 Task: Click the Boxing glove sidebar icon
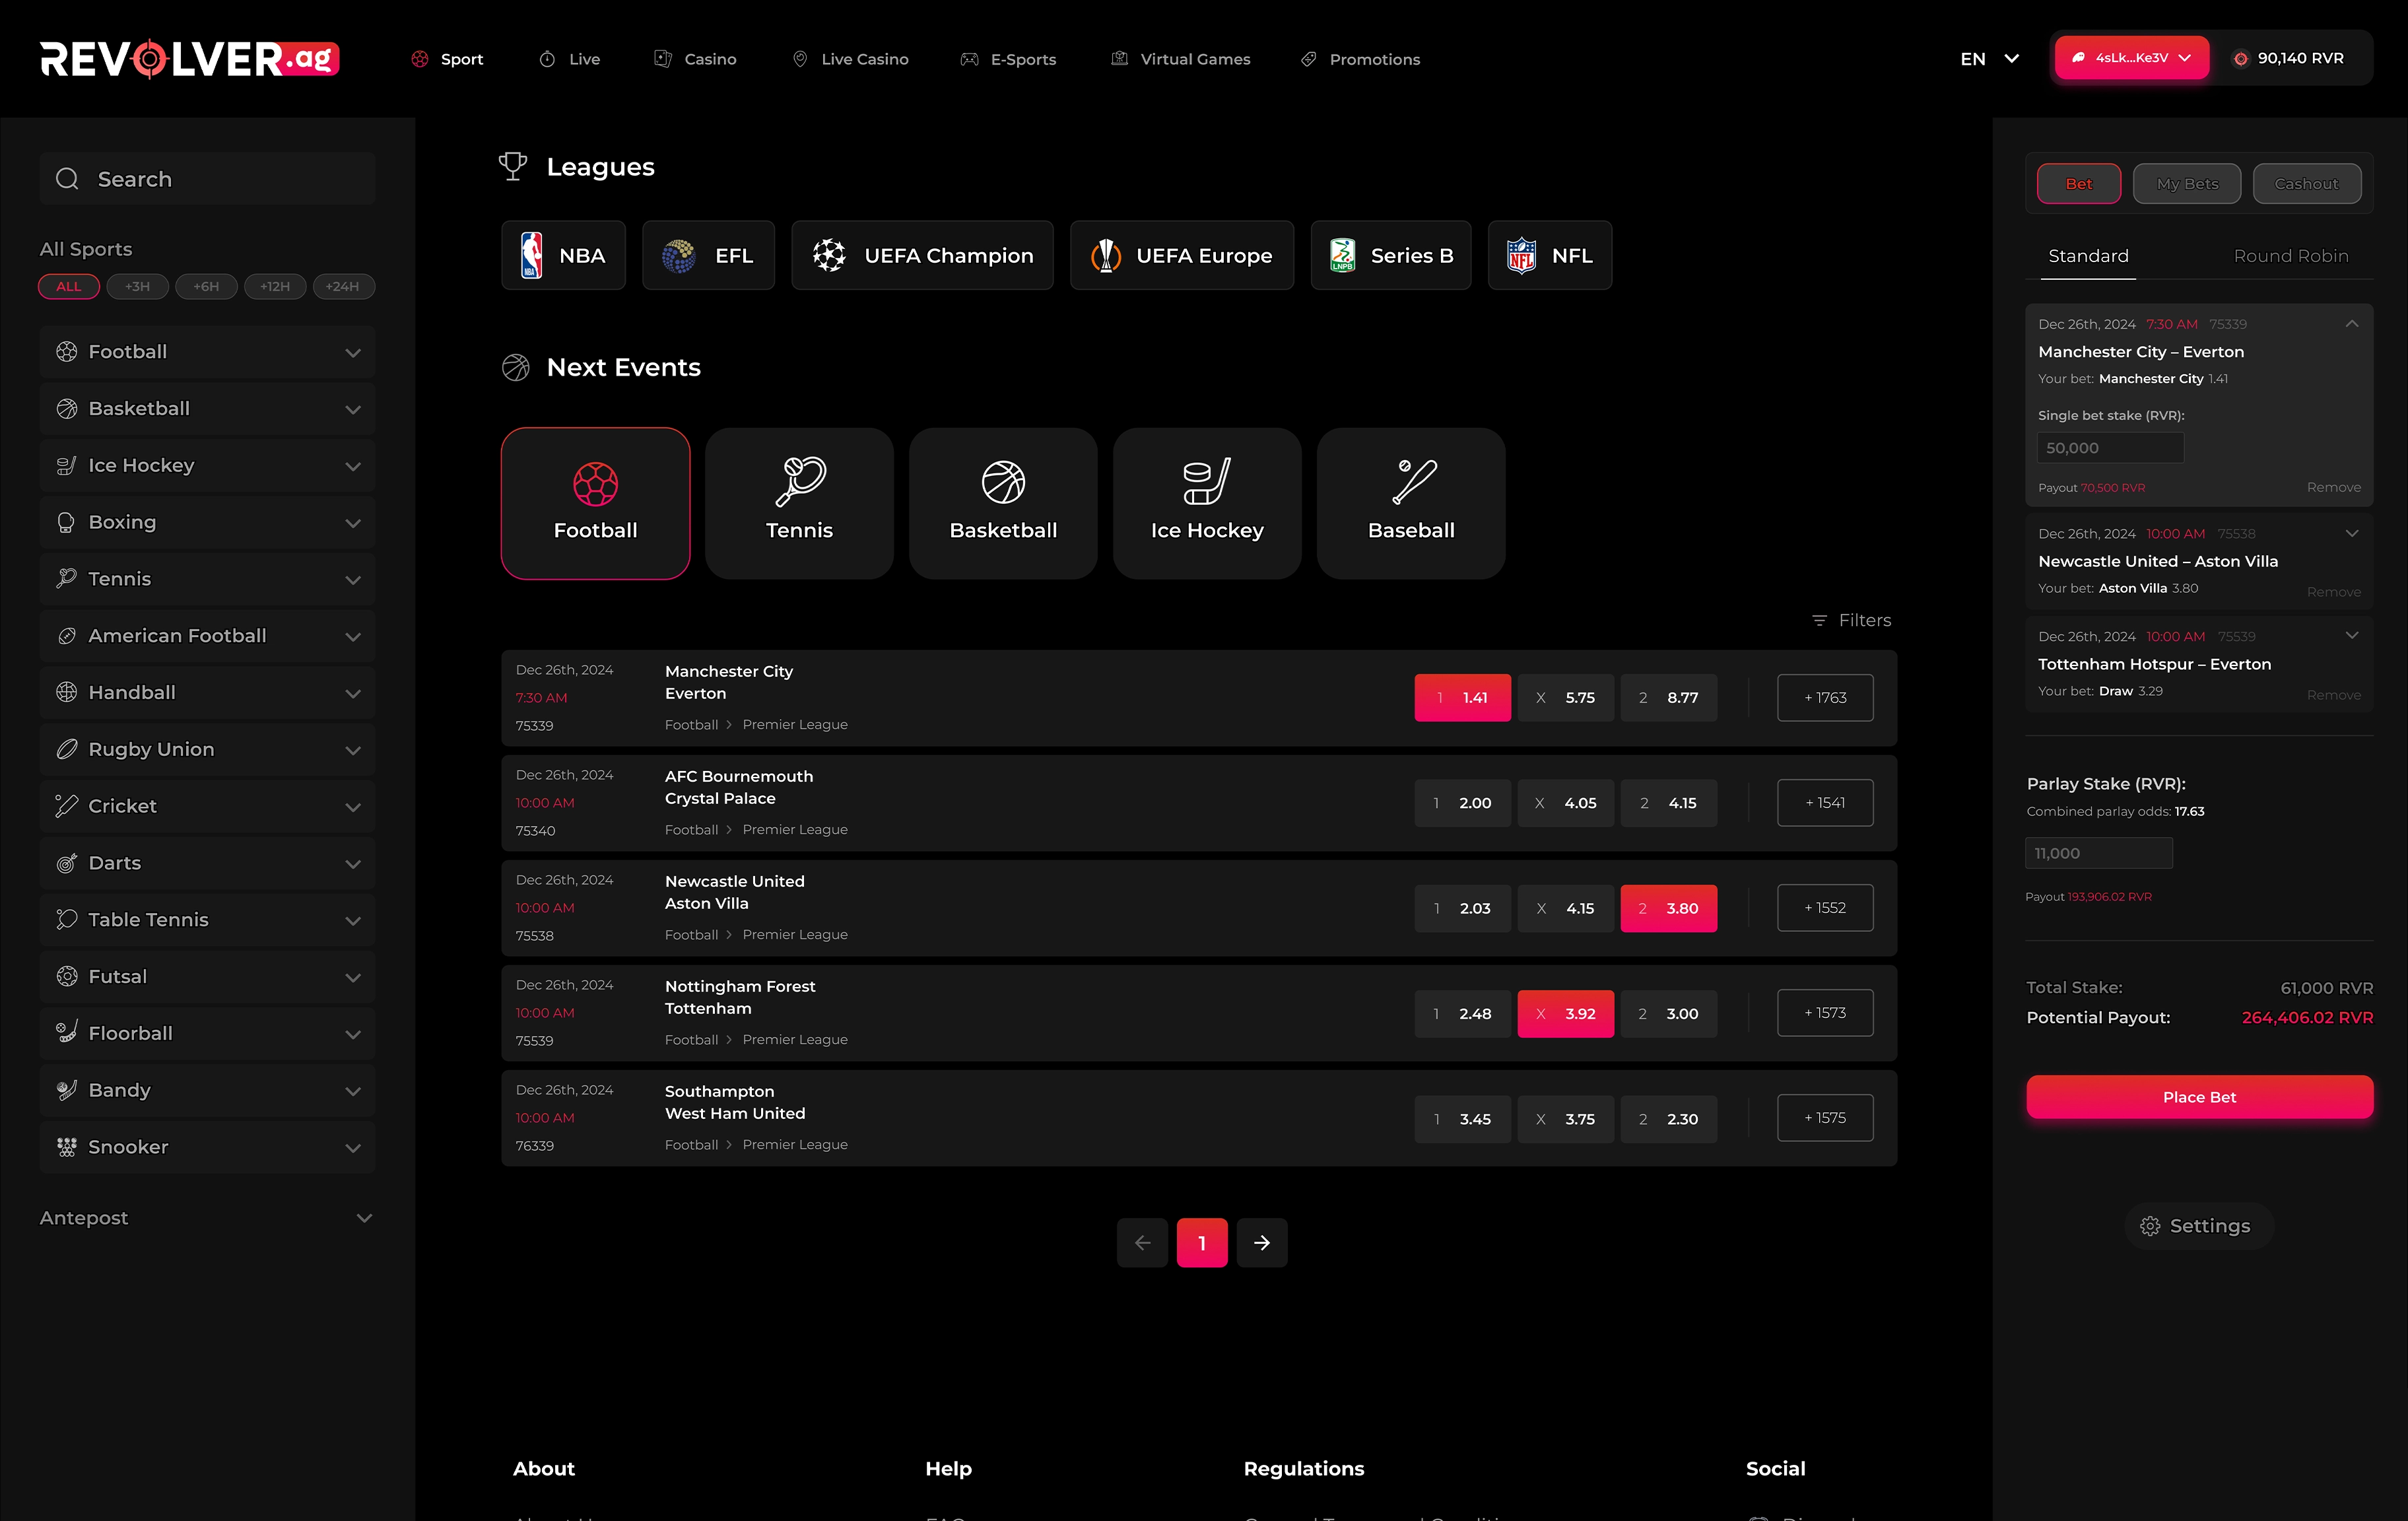66,522
